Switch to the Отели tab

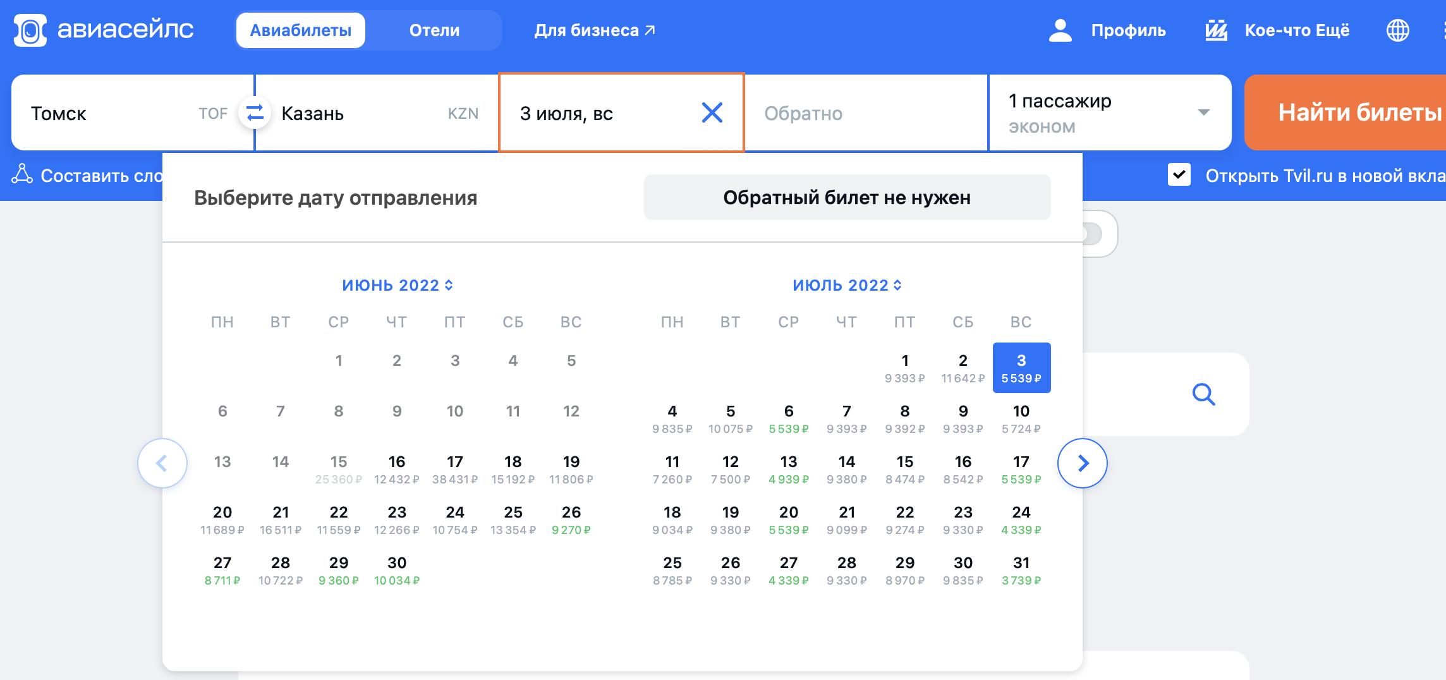434,30
